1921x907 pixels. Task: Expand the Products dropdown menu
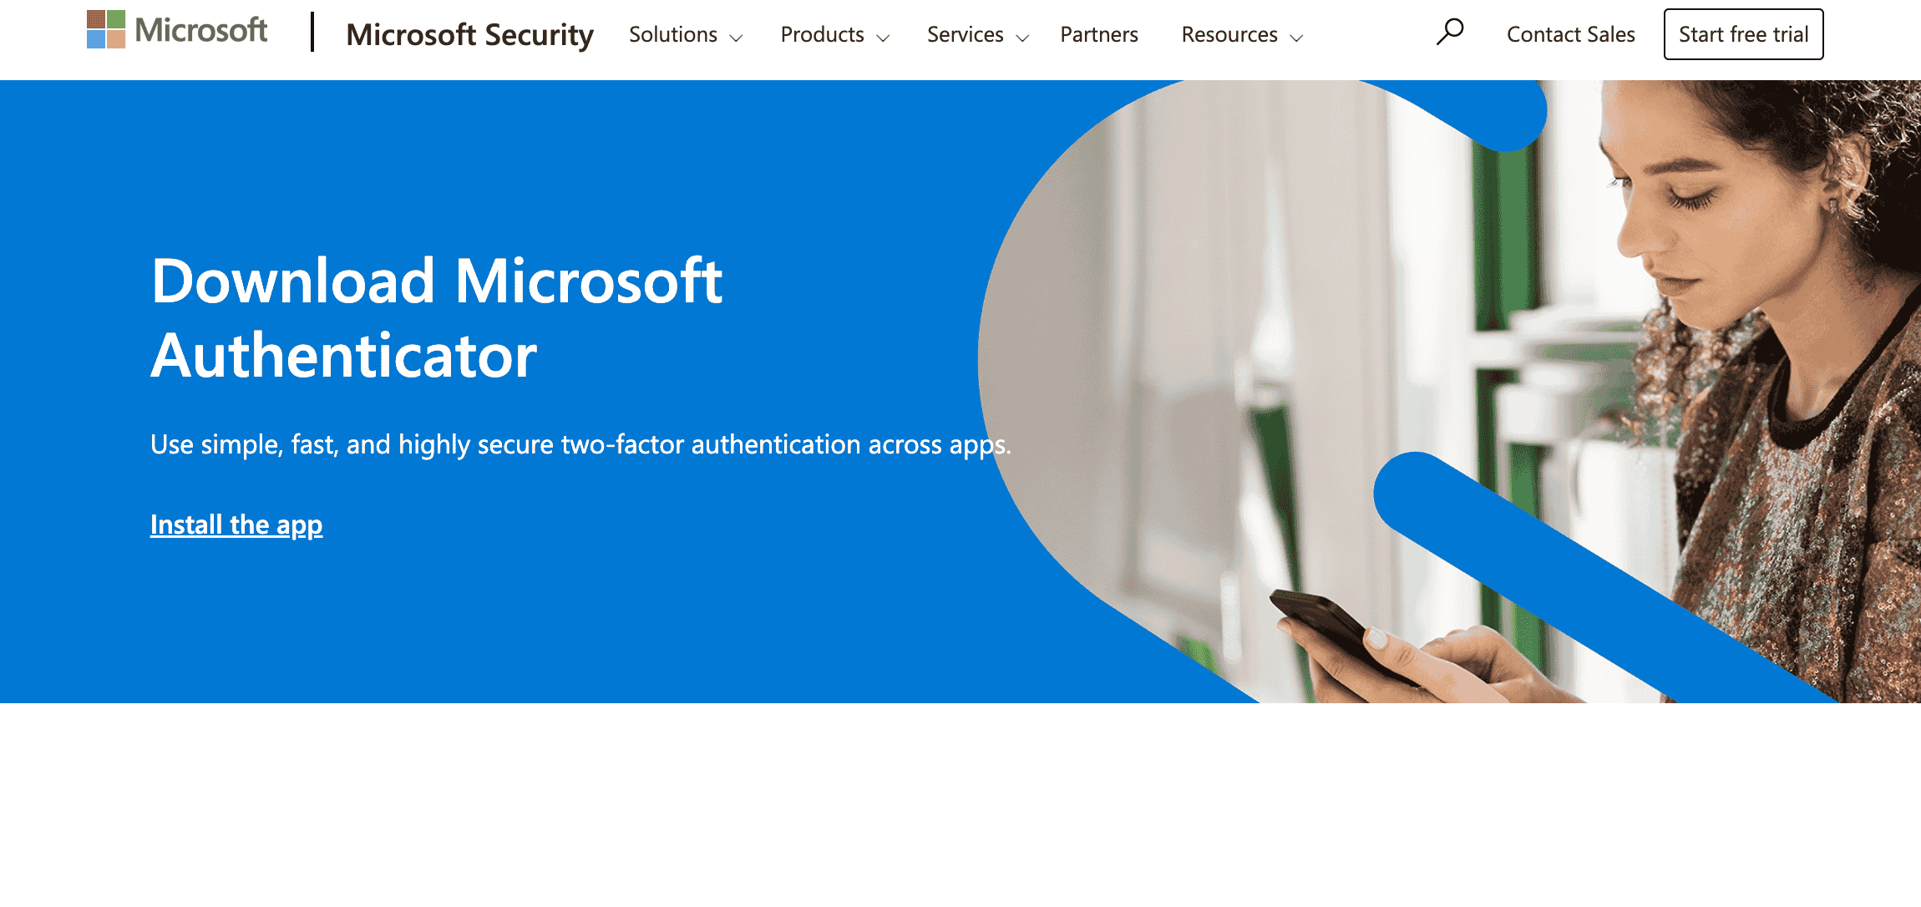[x=837, y=34]
